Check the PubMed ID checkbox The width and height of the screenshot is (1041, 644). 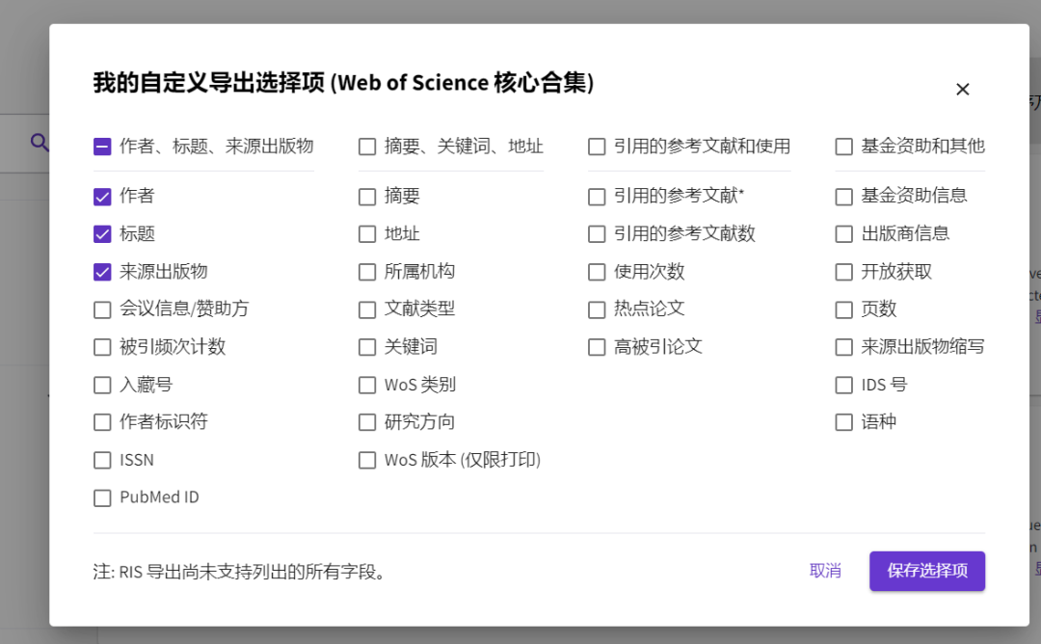[102, 498]
